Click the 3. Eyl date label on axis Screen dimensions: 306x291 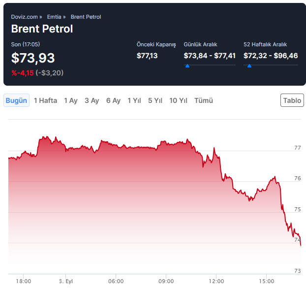[65, 281]
